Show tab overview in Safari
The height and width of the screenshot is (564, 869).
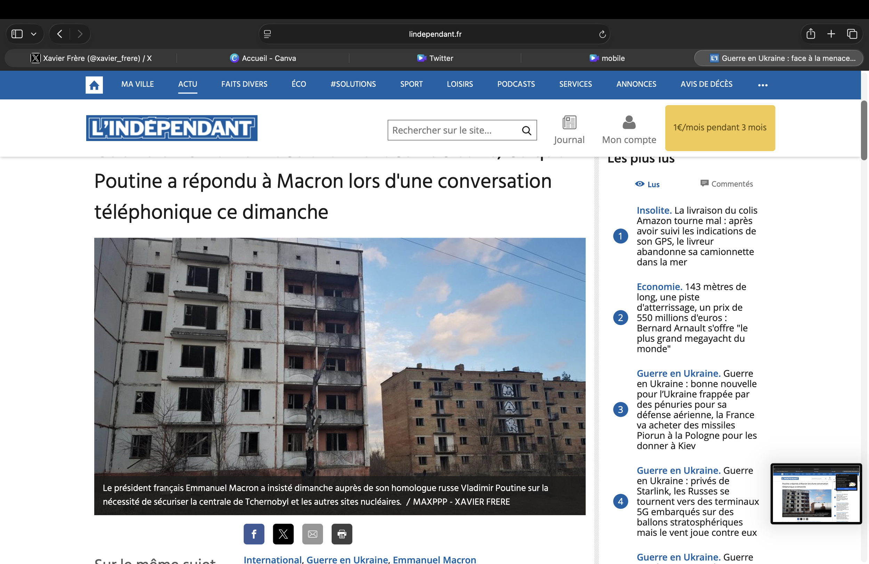pyautogui.click(x=852, y=34)
